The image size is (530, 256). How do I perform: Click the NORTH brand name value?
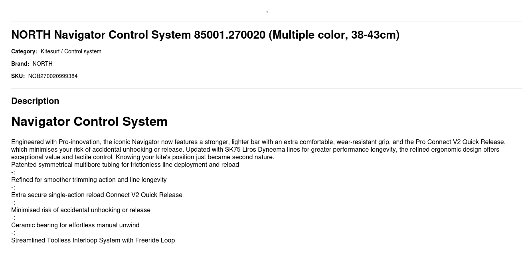tap(42, 64)
